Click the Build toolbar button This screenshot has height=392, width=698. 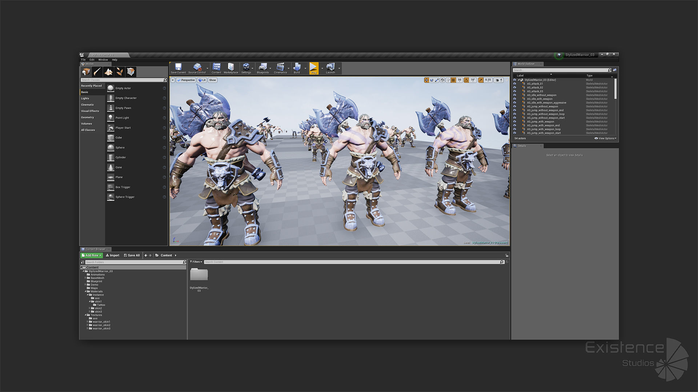tap(297, 68)
